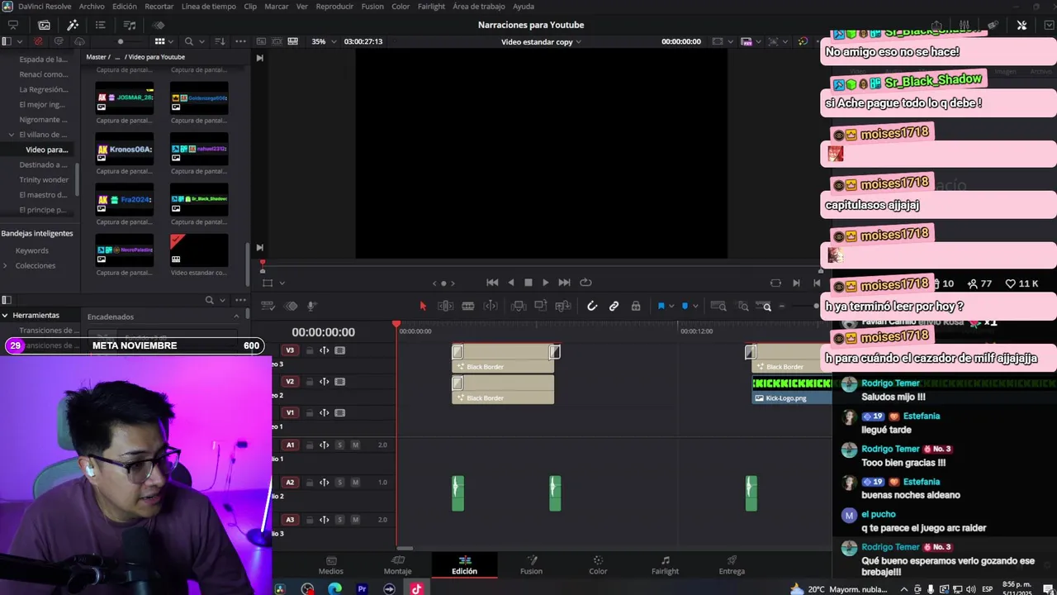Image resolution: width=1057 pixels, height=595 pixels.
Task: Switch to the Entrega page
Action: [732, 565]
